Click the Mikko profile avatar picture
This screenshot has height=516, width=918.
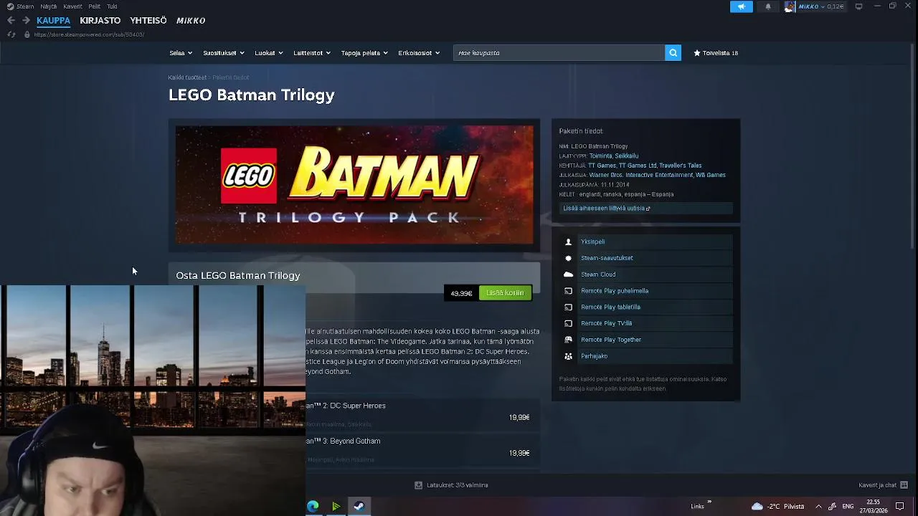tap(790, 6)
